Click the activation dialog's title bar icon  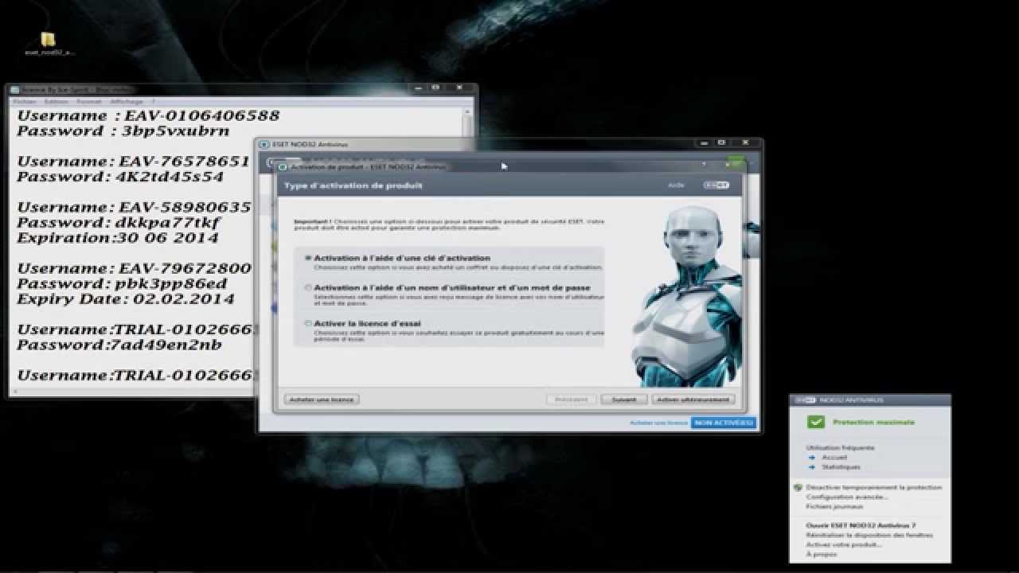tap(284, 167)
